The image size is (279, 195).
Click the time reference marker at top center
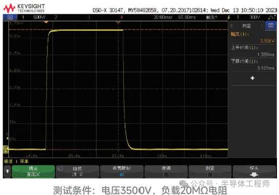(x=118, y=22)
